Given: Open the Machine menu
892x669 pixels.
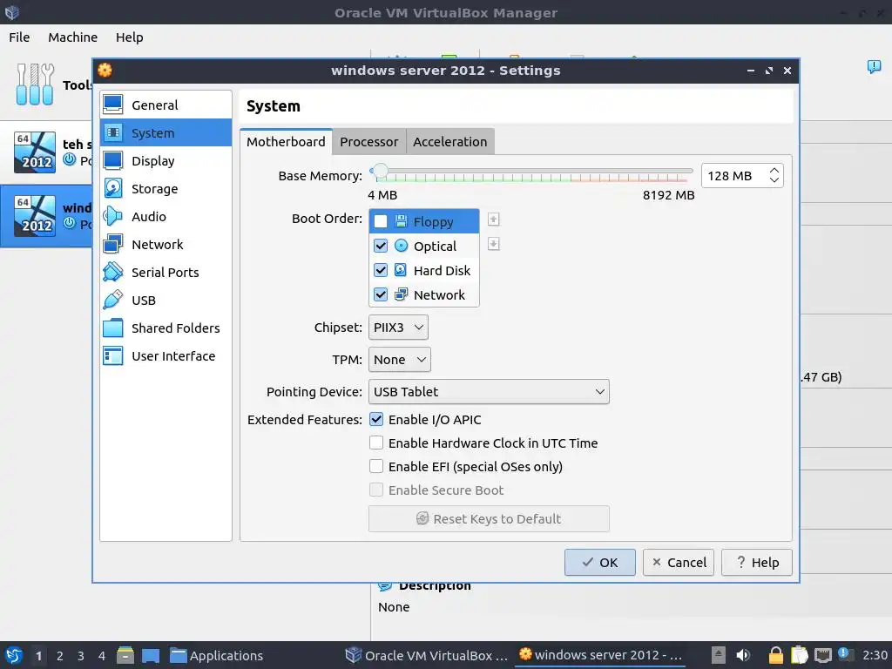Looking at the screenshot, I should (x=73, y=37).
